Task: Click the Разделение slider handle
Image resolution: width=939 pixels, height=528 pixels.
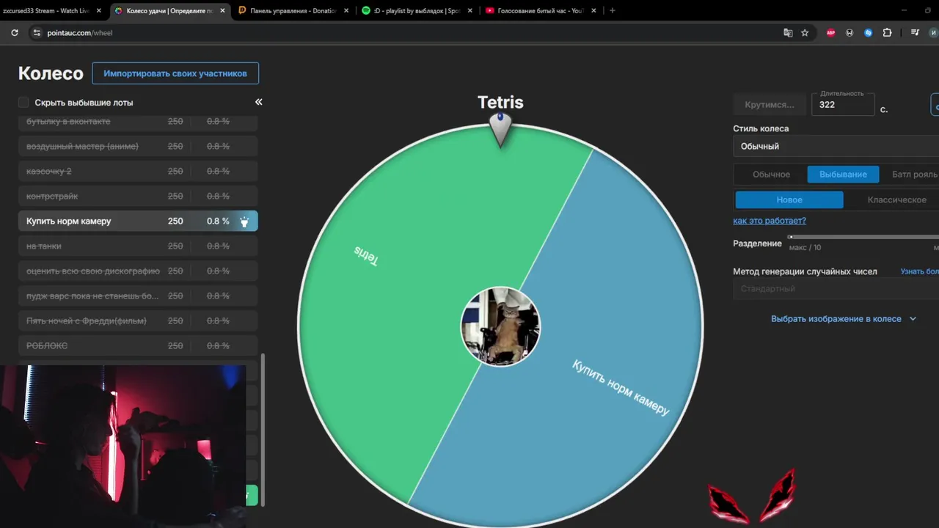Action: pyautogui.click(x=790, y=237)
